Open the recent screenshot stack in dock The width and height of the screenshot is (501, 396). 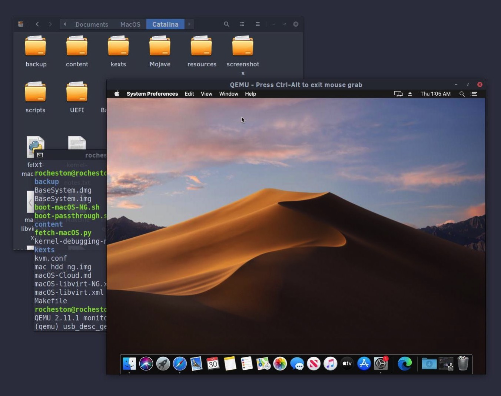[x=446, y=364]
